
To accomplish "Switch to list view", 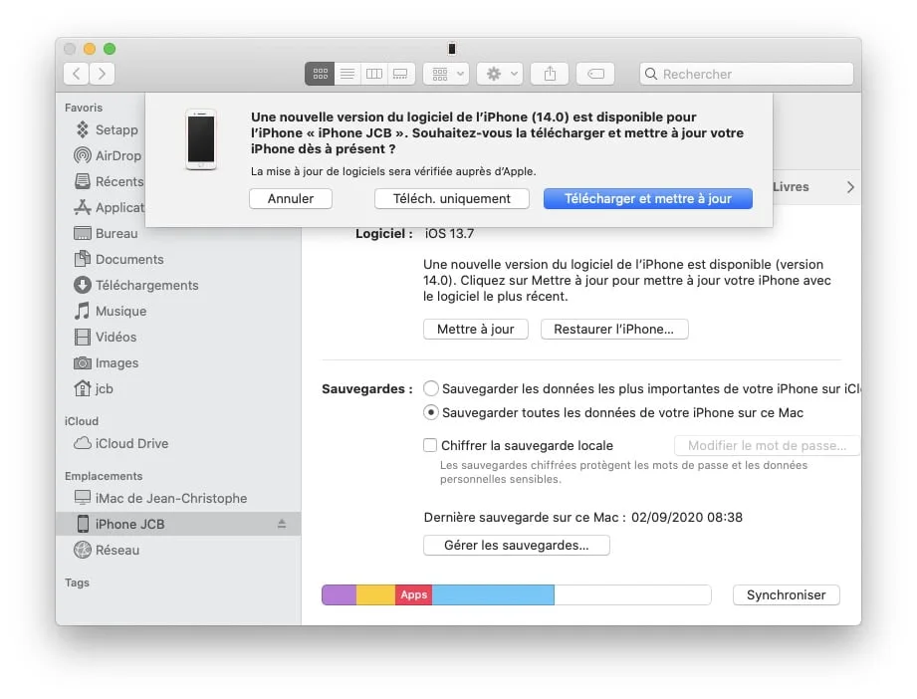I will point(347,74).
